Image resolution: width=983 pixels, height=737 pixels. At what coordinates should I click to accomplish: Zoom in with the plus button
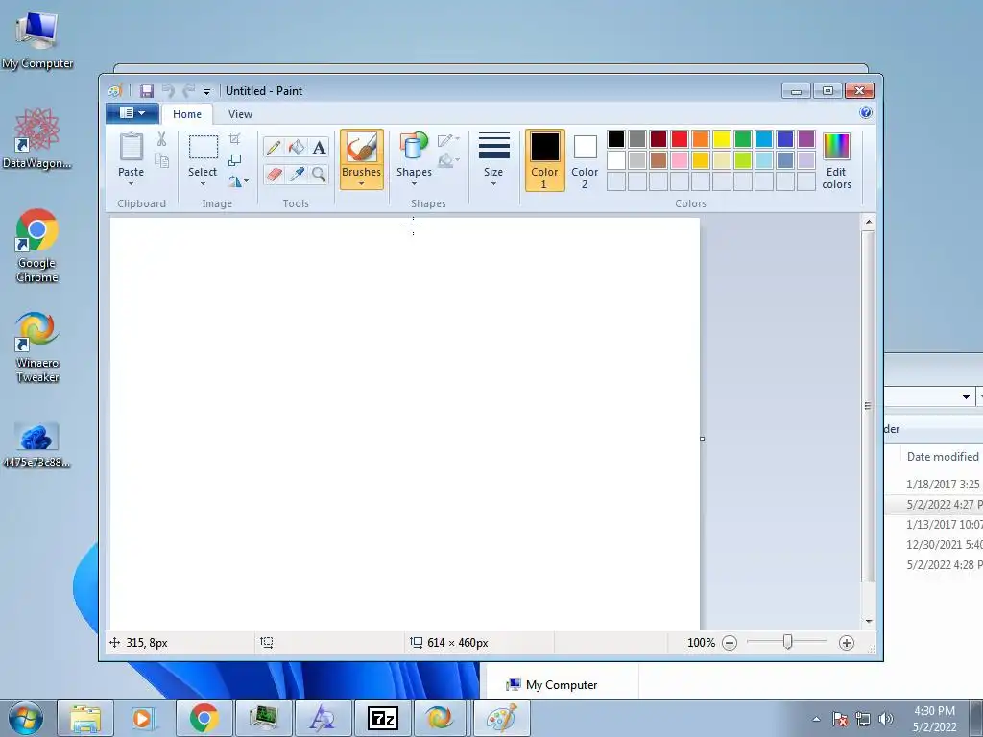pyautogui.click(x=847, y=643)
